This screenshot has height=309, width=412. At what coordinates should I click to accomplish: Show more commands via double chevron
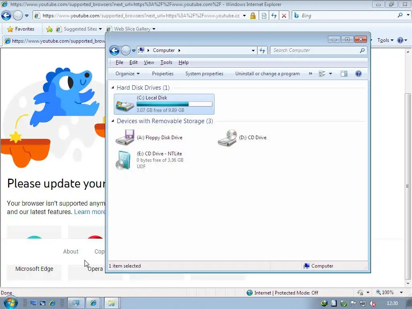pyautogui.click(x=310, y=74)
